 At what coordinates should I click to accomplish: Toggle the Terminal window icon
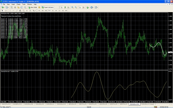(x=22, y=7)
